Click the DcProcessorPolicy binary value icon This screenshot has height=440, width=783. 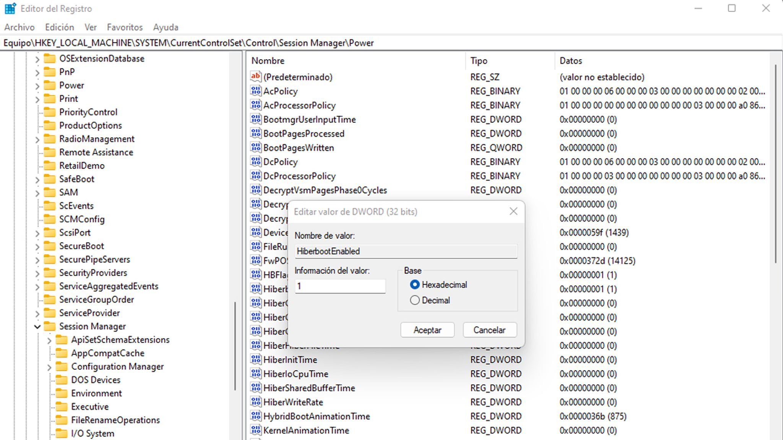(255, 176)
